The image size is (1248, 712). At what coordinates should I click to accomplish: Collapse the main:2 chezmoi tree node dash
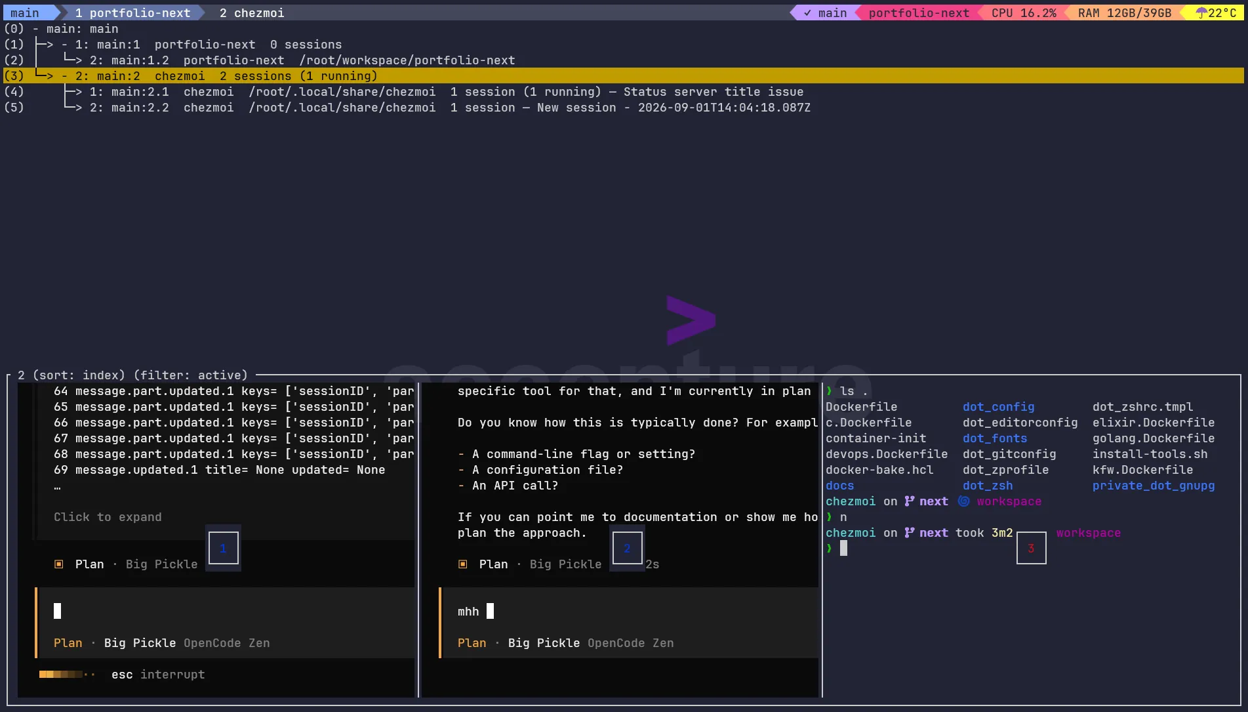click(x=64, y=76)
